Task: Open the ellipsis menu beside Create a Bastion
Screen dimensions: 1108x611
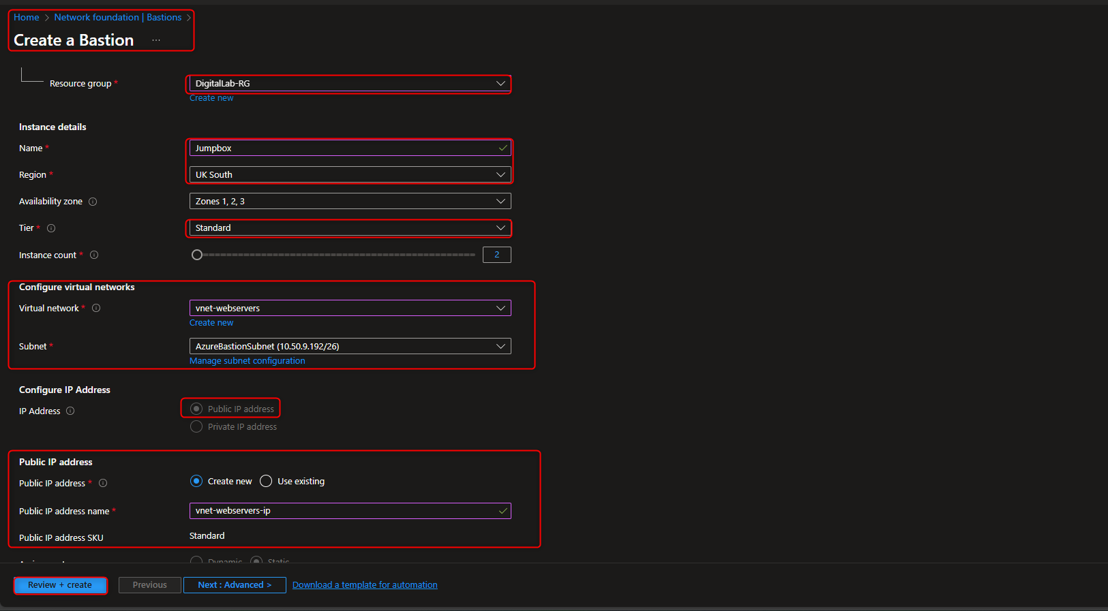Action: coord(156,40)
